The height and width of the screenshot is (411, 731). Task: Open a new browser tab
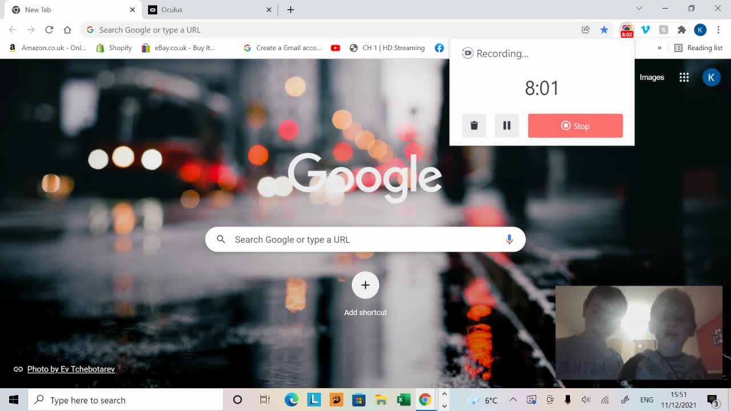click(290, 10)
